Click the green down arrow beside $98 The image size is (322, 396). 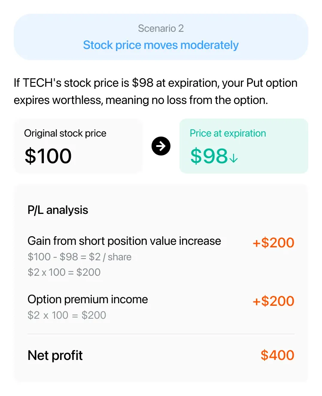[234, 158]
